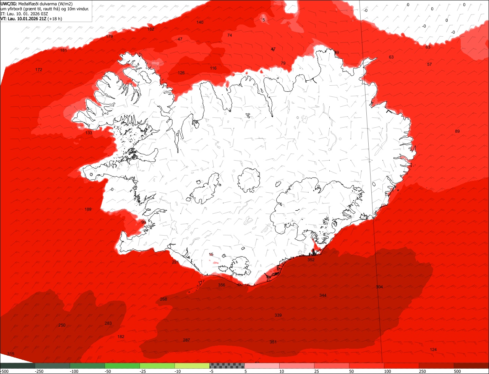Click the flux value 99 on the map
The height and width of the screenshot is (374, 489).
point(144,222)
